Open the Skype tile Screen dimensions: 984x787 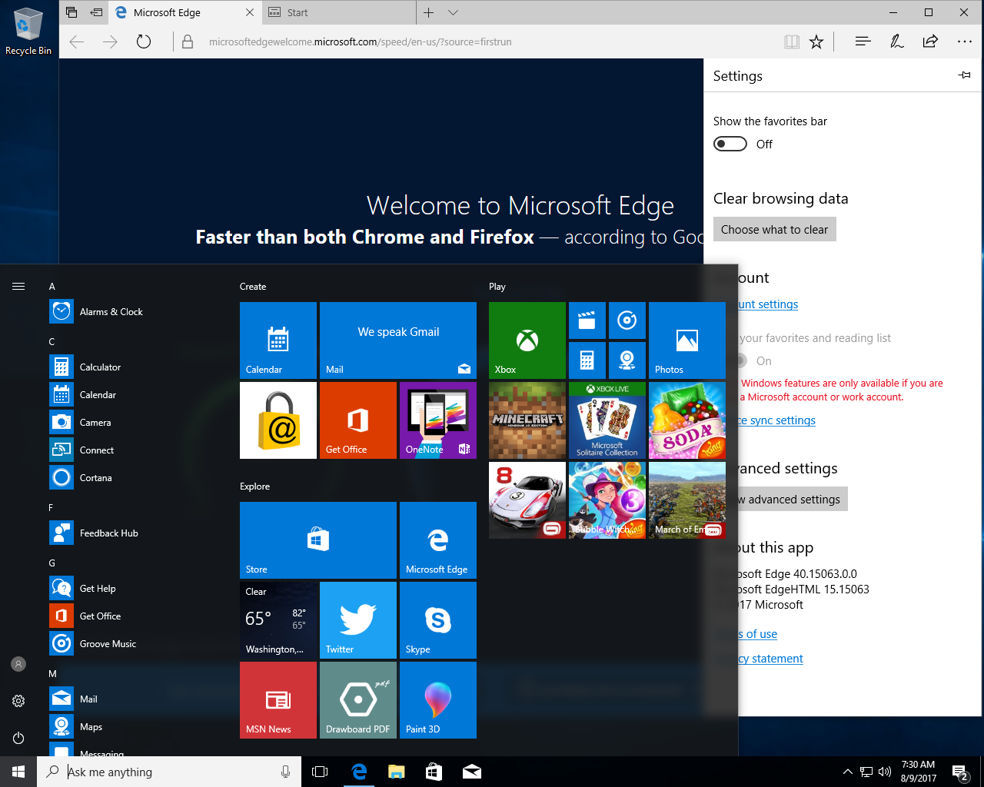coord(438,620)
